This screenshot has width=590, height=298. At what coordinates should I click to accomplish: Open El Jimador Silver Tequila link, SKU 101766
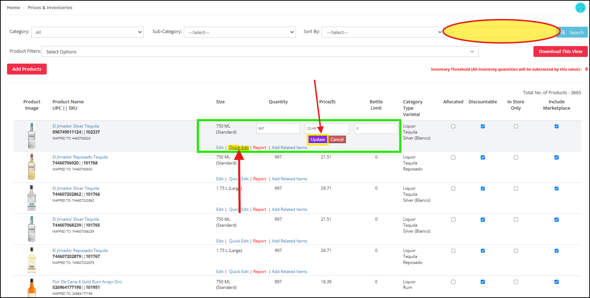75,188
